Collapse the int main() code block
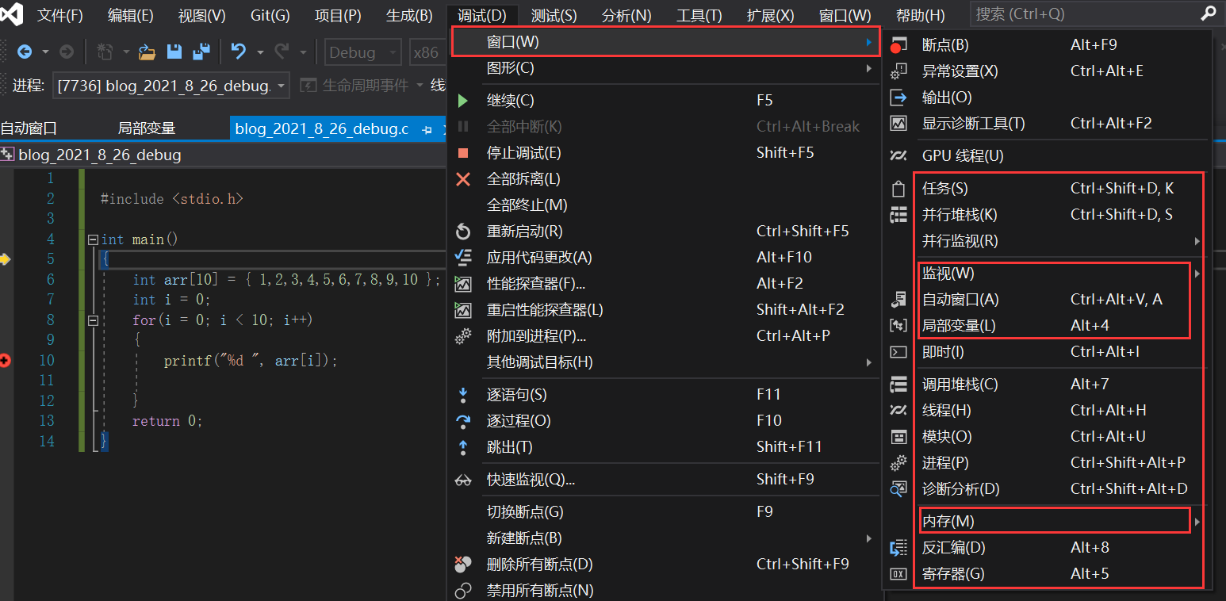The image size is (1226, 601). [x=93, y=239]
